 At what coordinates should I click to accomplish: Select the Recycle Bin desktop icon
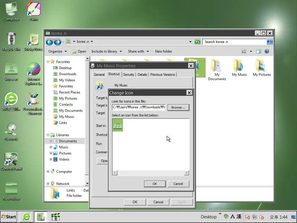(x=11, y=42)
